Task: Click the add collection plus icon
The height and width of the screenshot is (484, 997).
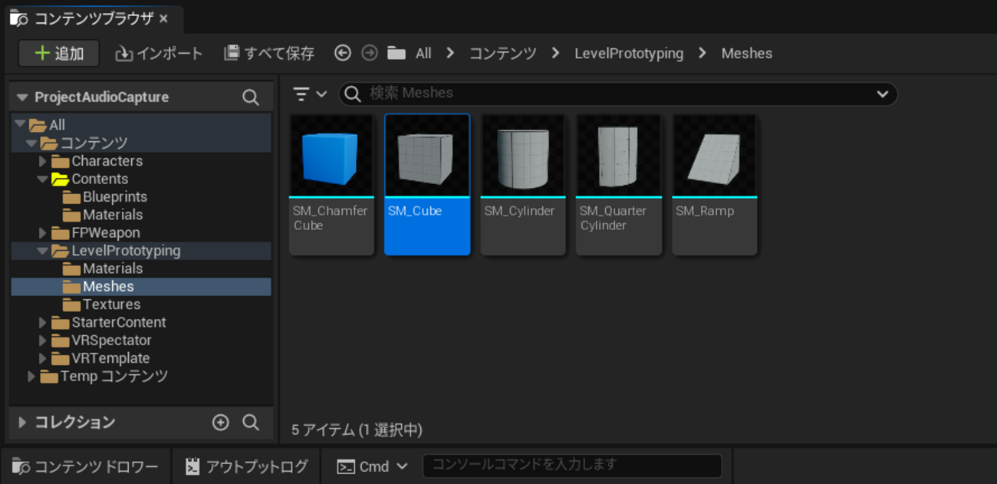Action: [221, 423]
